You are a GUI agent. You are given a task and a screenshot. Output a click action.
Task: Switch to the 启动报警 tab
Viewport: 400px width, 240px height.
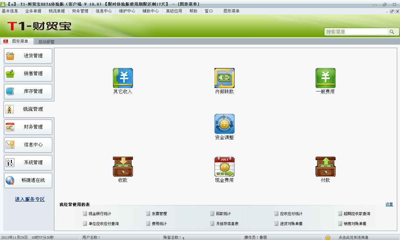pyautogui.click(x=46, y=42)
